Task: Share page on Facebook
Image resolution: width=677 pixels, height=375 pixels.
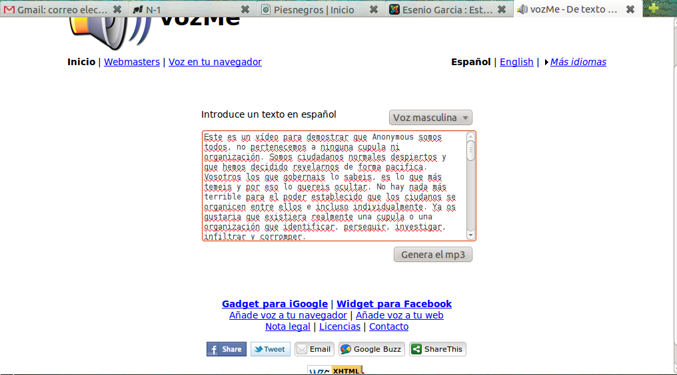Action: pos(227,349)
